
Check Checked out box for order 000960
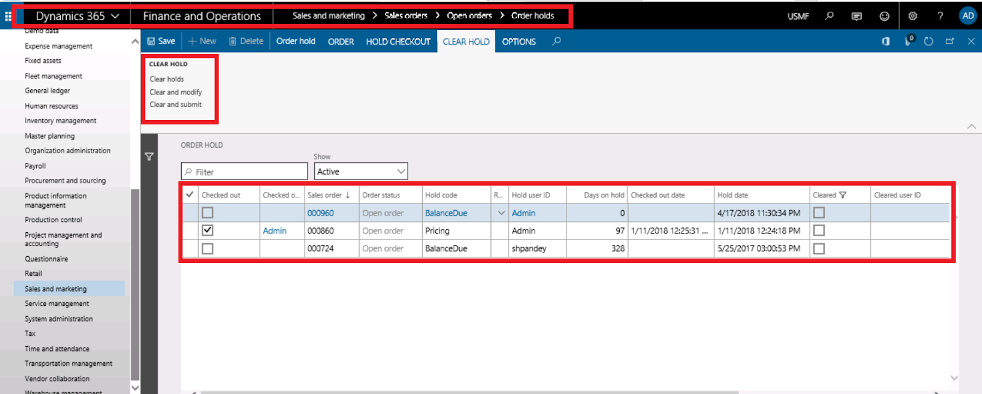point(207,213)
